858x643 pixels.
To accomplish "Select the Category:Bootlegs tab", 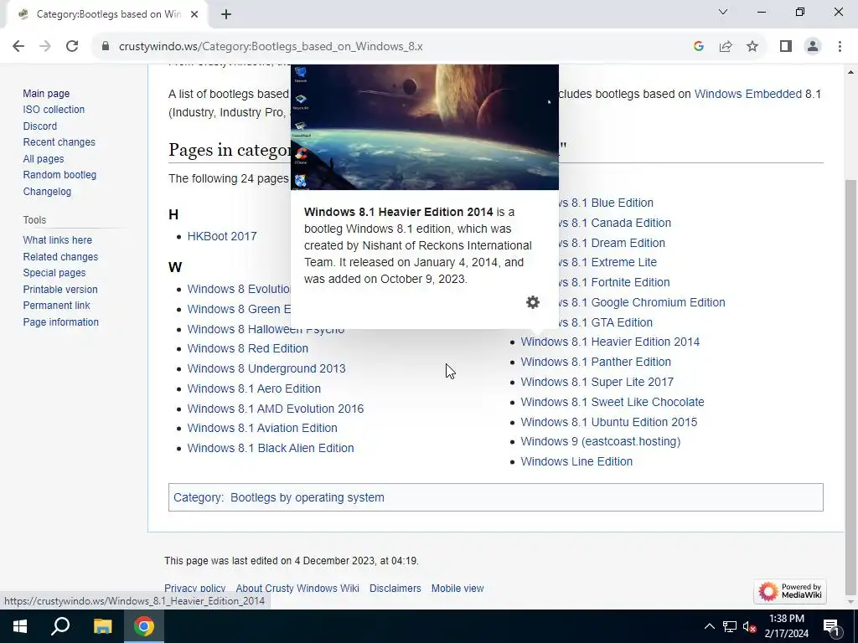I will (108, 14).
